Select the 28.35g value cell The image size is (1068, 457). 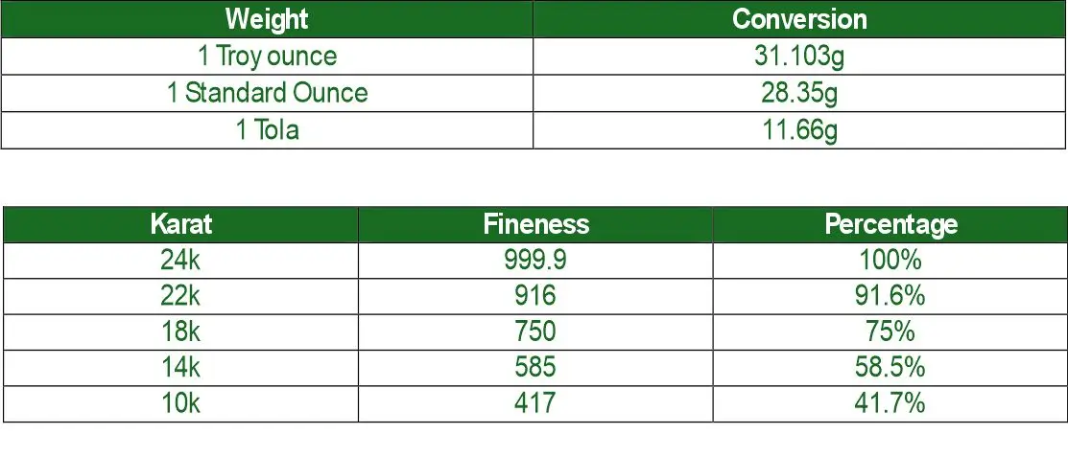[x=799, y=93]
